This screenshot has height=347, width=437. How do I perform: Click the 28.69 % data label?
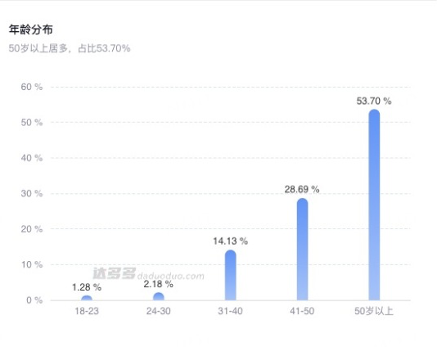302,190
